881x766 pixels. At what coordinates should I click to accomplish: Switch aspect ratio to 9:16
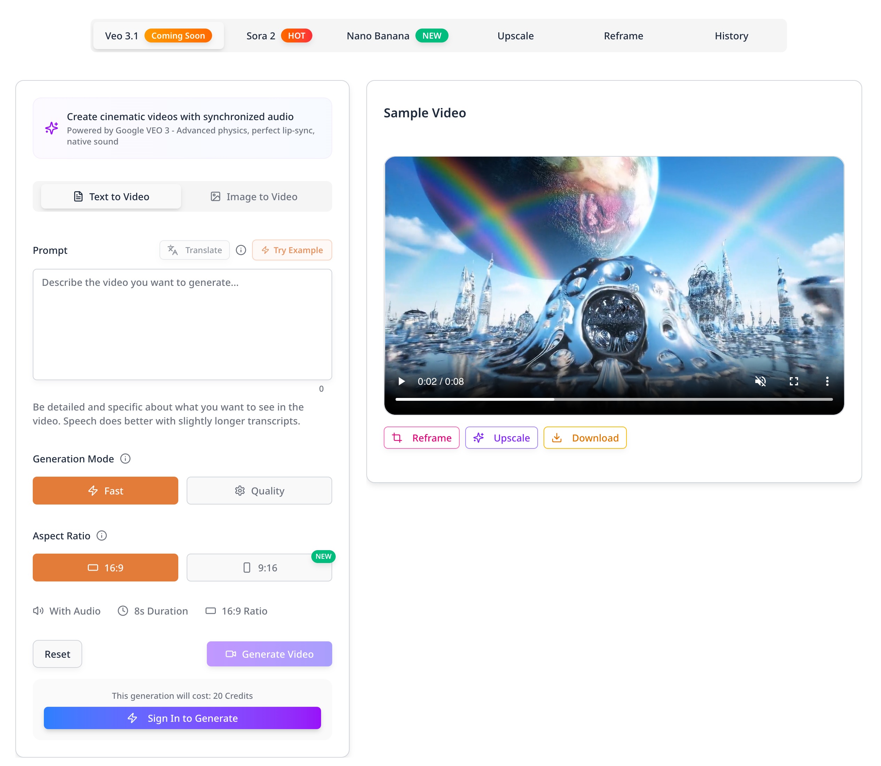pos(259,568)
